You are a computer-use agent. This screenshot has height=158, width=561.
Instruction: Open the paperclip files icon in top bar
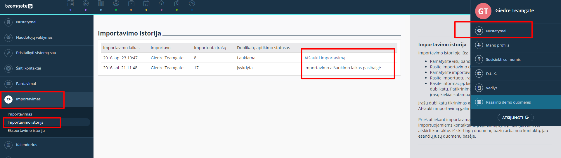pos(177,3)
